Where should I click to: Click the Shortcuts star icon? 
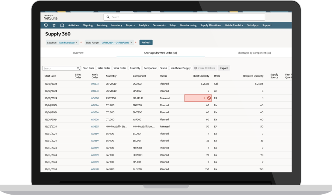(54, 25)
